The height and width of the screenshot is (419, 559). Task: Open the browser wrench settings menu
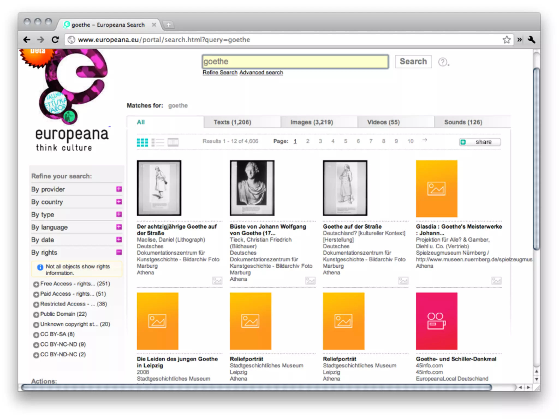click(x=531, y=40)
